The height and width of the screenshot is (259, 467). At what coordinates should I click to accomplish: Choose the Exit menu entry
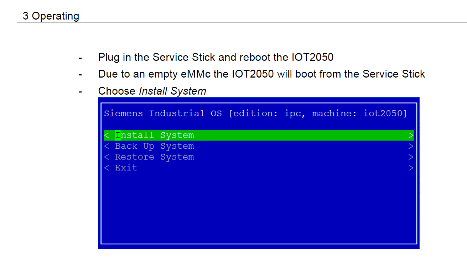259,168
